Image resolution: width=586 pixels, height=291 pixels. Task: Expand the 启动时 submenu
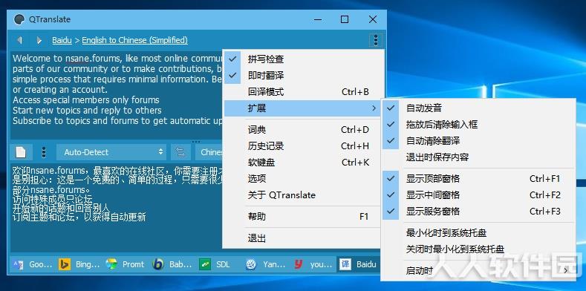coord(478,270)
